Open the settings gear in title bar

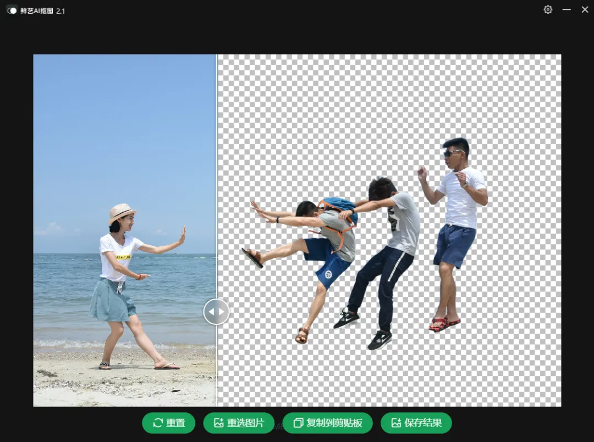pyautogui.click(x=548, y=10)
